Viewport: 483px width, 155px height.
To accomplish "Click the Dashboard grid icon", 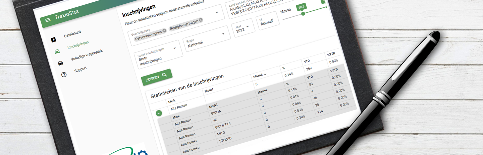I will coord(53,40).
